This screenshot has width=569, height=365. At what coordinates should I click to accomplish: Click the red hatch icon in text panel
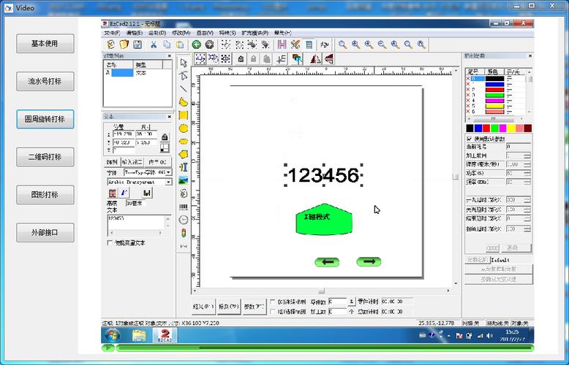click(x=113, y=193)
